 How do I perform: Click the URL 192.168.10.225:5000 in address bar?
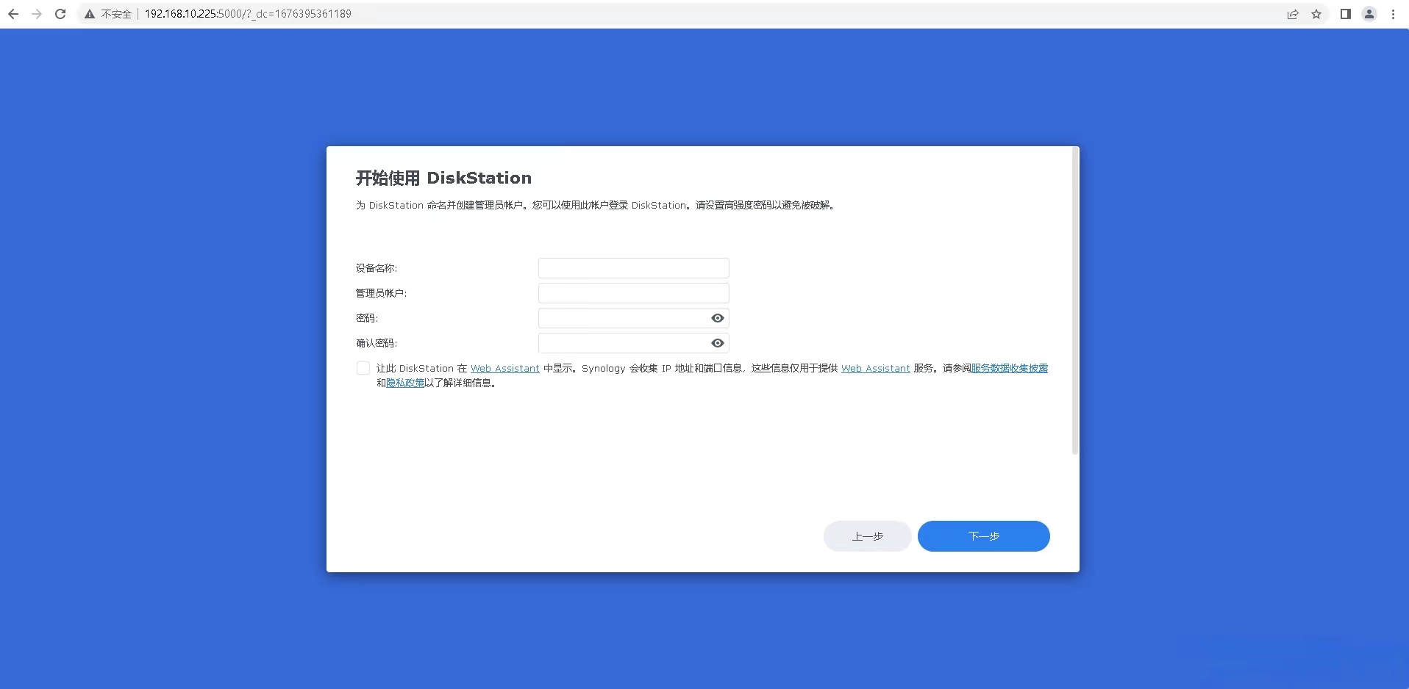pos(248,14)
